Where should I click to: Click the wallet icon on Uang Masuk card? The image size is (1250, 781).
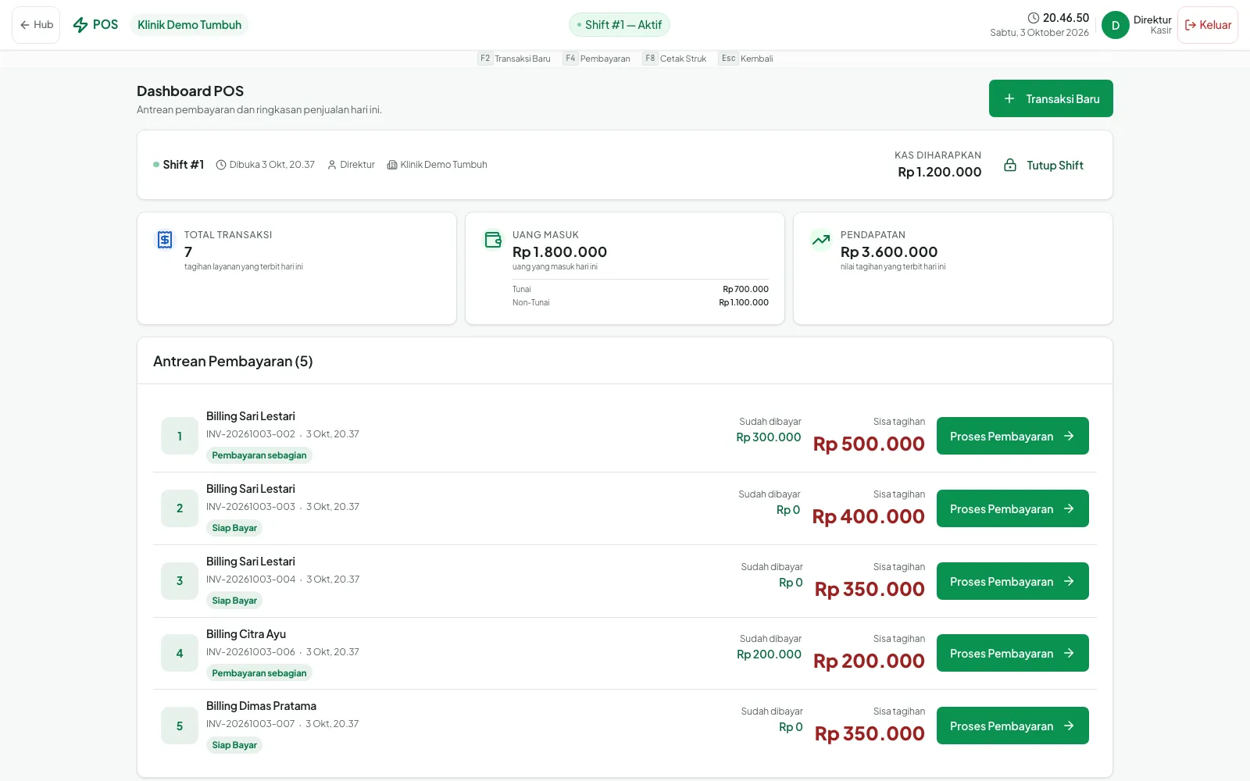[x=493, y=240]
